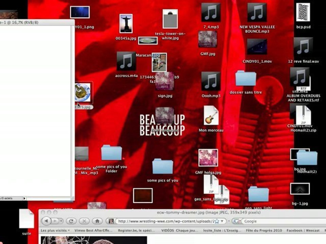Select the CINDY01_1.mov video icon
The image size is (326, 244).
257,47
